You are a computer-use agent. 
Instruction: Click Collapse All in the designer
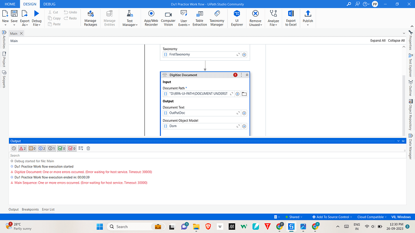click(x=396, y=40)
